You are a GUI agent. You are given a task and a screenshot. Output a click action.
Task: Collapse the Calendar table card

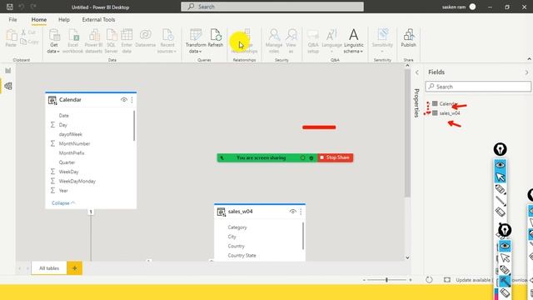(63, 203)
